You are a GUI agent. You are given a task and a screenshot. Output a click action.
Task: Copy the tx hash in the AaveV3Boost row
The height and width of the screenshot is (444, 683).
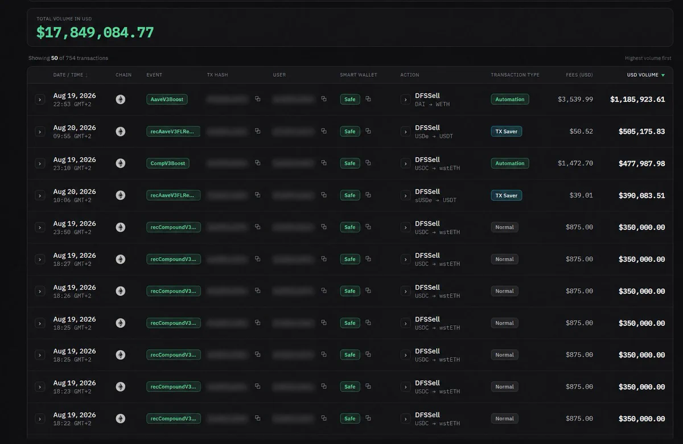(257, 99)
